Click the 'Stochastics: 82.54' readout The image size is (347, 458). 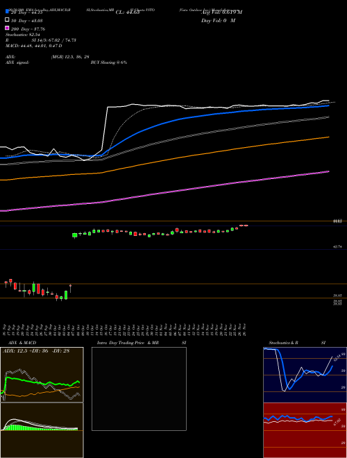[23, 35]
